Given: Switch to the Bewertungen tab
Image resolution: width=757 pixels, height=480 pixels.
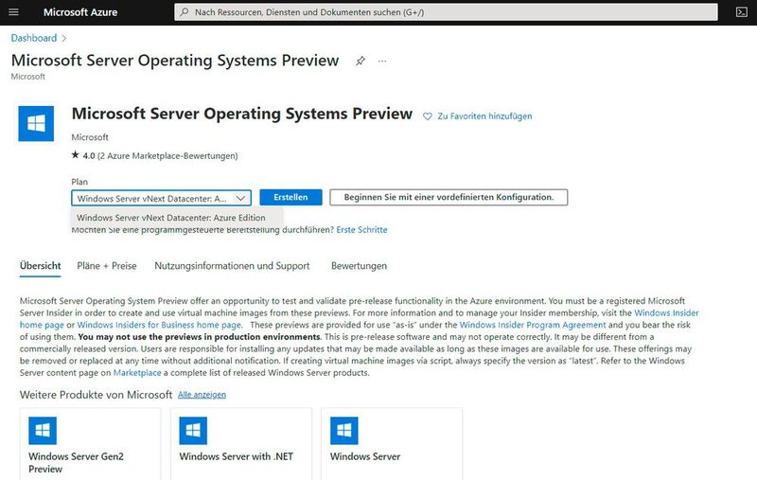Looking at the screenshot, I should click(x=359, y=266).
